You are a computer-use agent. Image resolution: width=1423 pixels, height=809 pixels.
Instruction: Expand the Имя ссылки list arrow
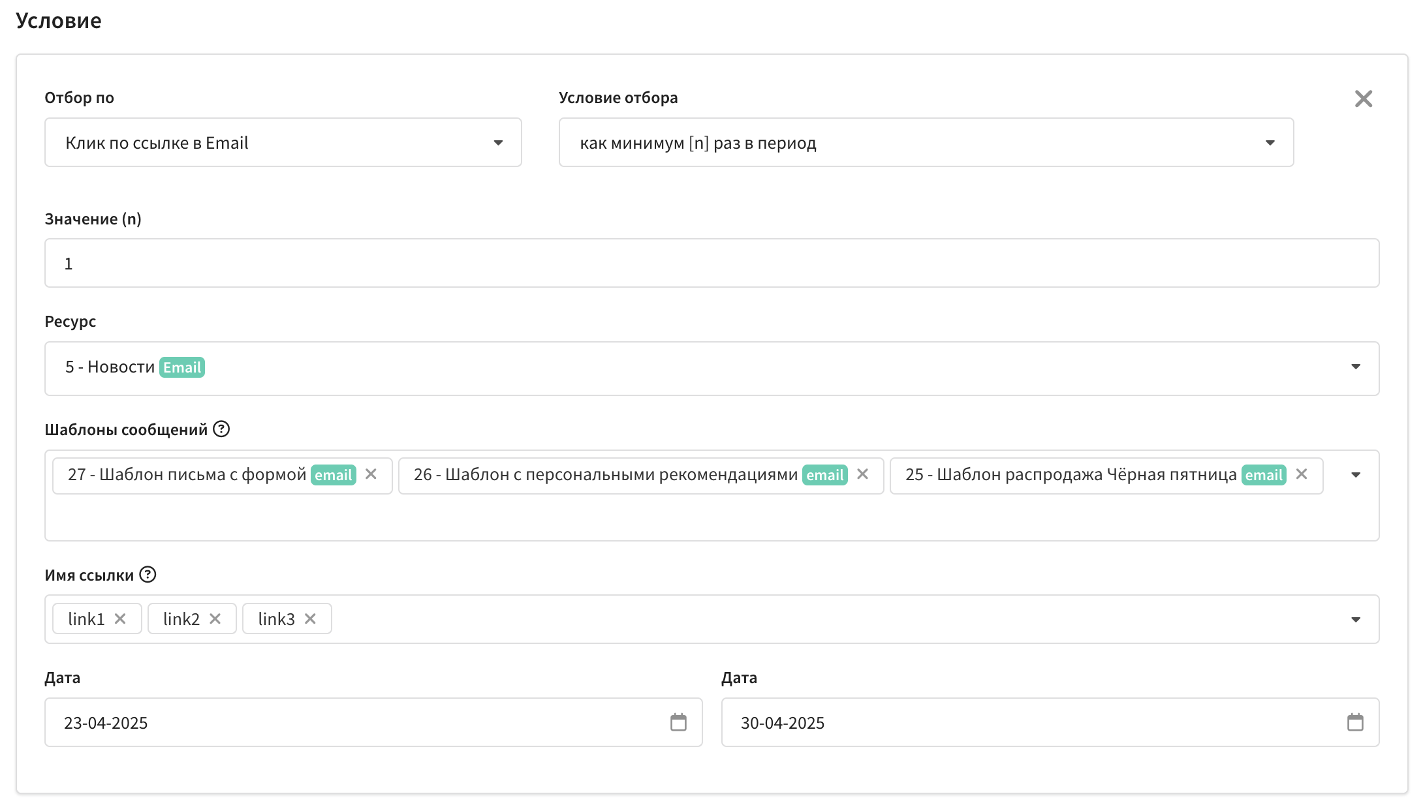pyautogui.click(x=1355, y=619)
